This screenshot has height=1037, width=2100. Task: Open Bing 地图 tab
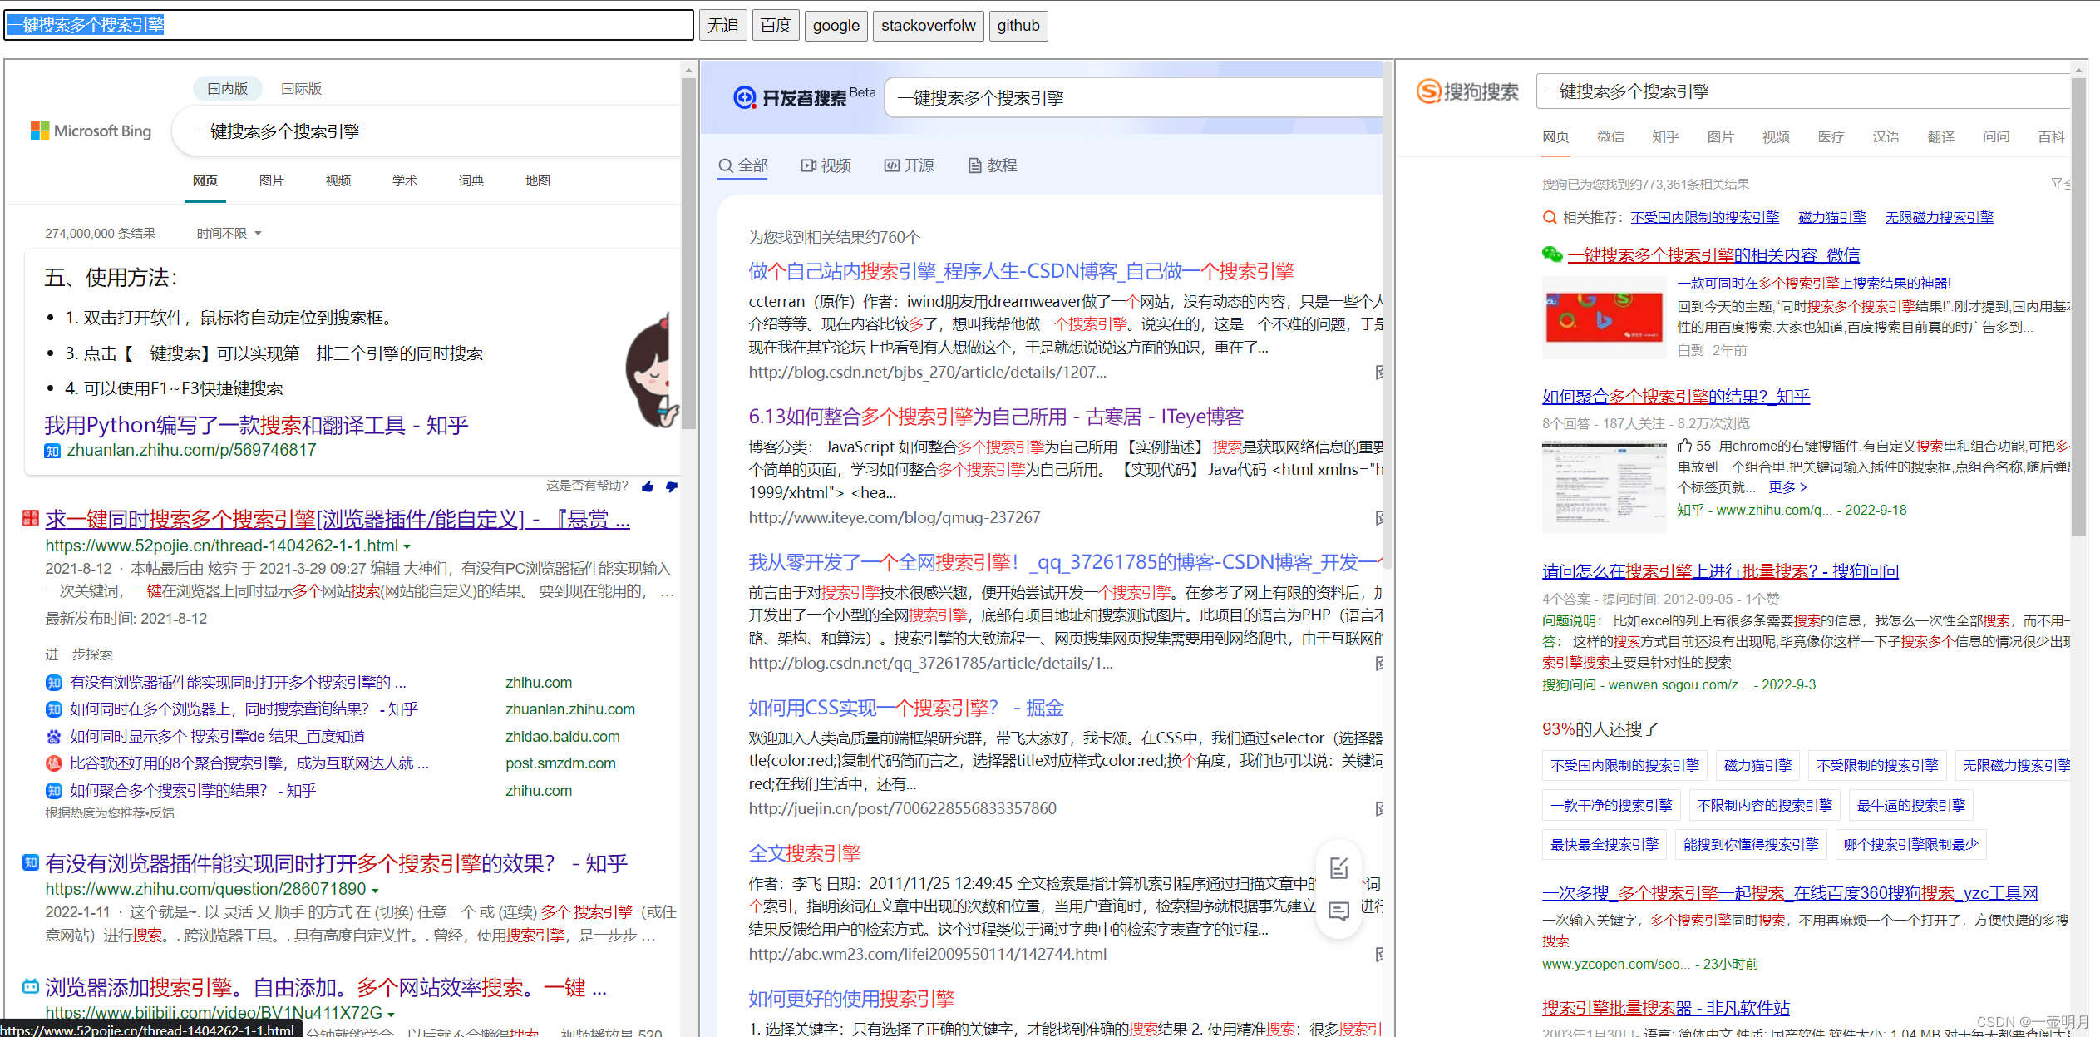(x=537, y=180)
